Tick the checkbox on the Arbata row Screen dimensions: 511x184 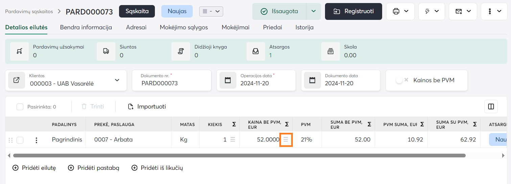pyautogui.click(x=20, y=140)
